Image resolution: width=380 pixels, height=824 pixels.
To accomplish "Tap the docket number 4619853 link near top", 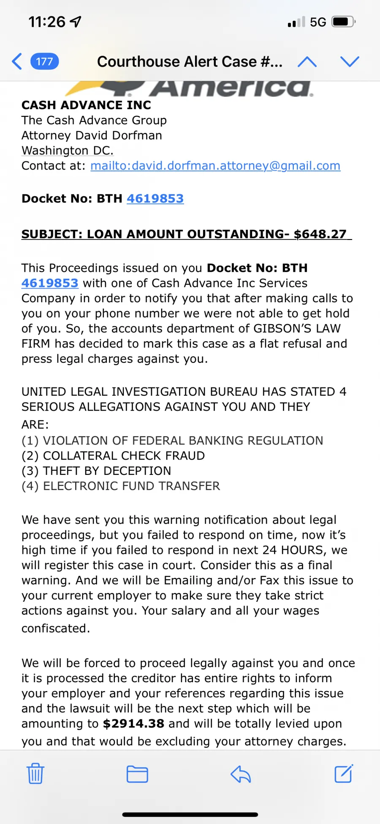I will point(155,198).
